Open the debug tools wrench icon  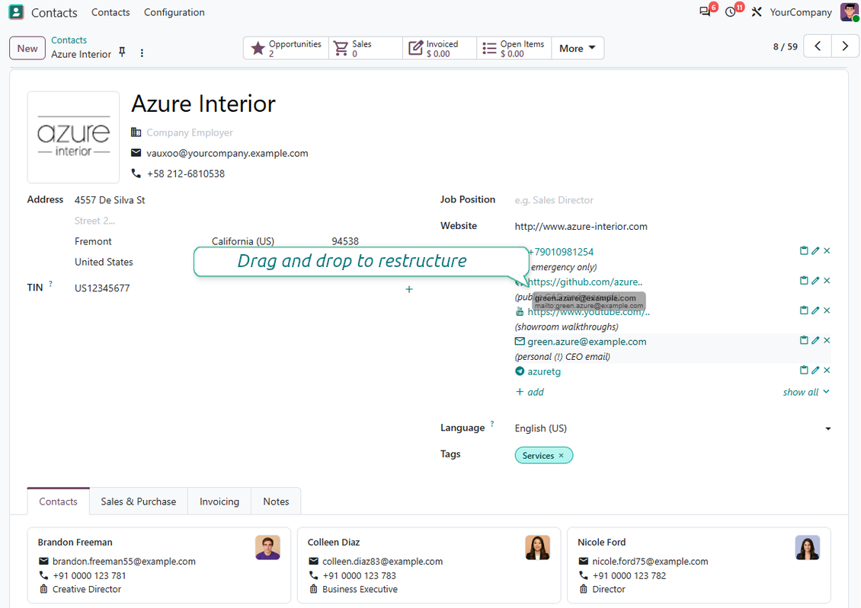(x=756, y=12)
